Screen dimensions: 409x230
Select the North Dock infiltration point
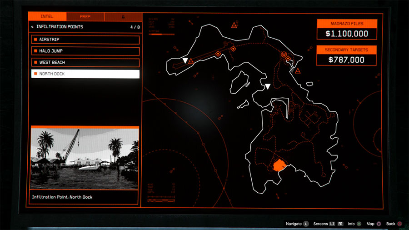click(x=85, y=74)
